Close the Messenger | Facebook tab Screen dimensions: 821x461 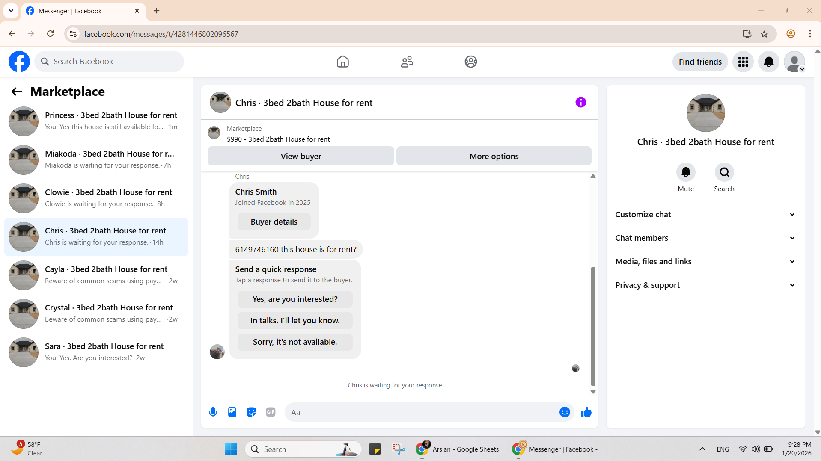(x=137, y=11)
